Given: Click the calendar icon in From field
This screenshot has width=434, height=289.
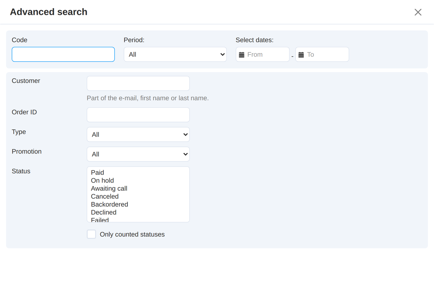Looking at the screenshot, I should 242,55.
